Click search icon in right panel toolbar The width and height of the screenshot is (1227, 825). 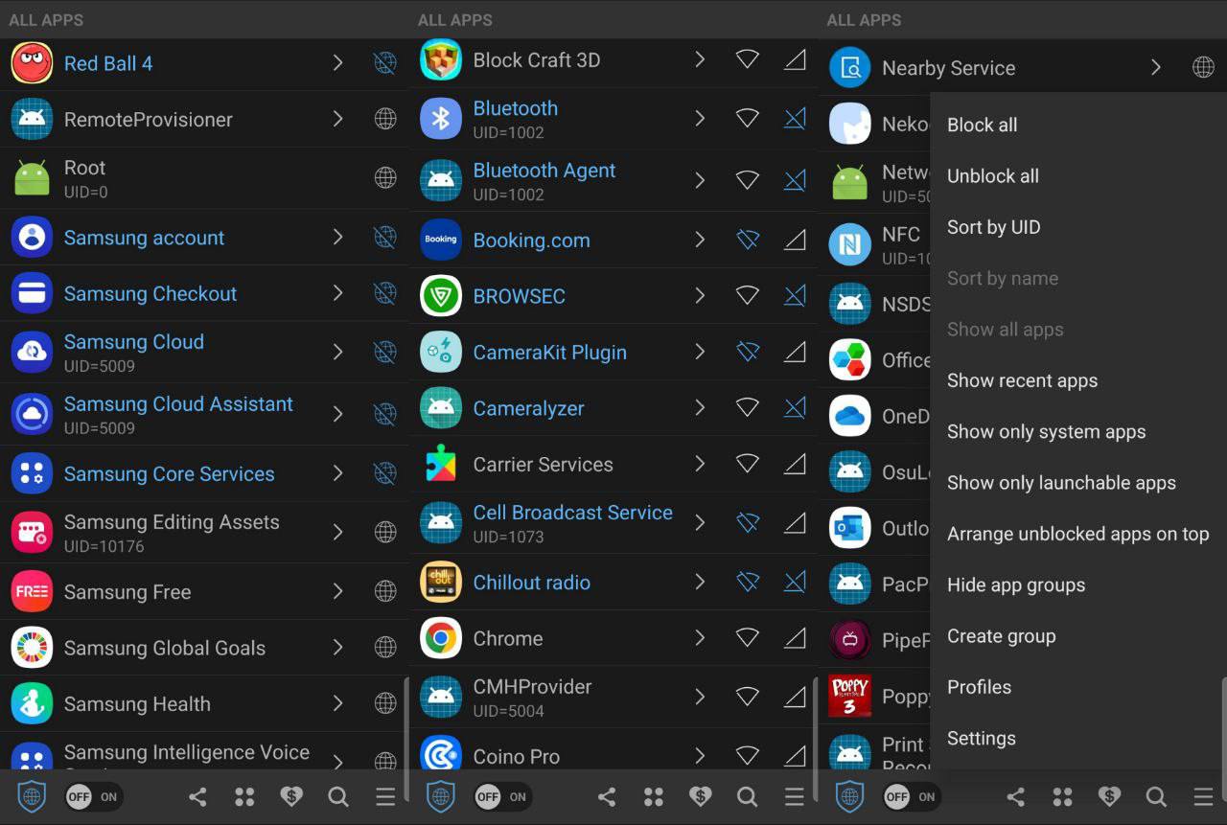(x=1156, y=797)
